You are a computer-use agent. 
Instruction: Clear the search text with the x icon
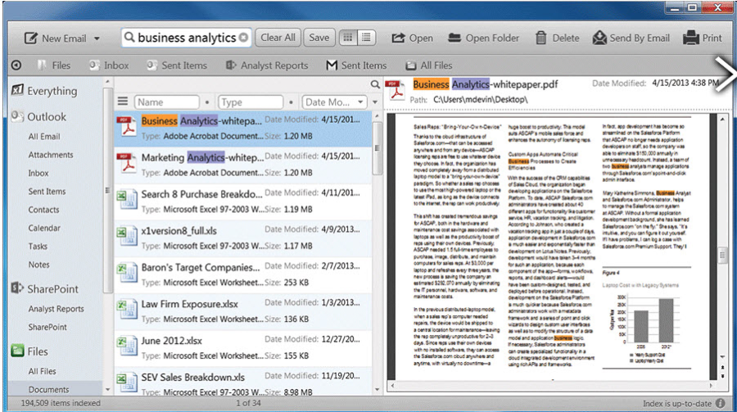[x=243, y=38]
